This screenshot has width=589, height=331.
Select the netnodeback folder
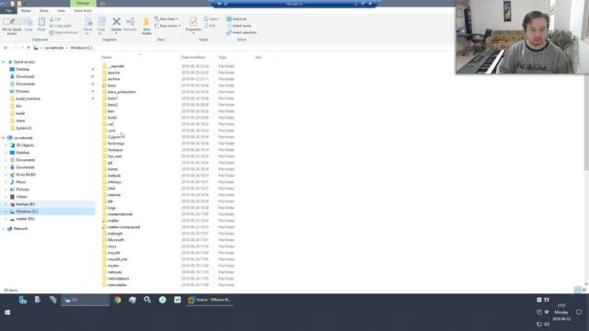119,279
